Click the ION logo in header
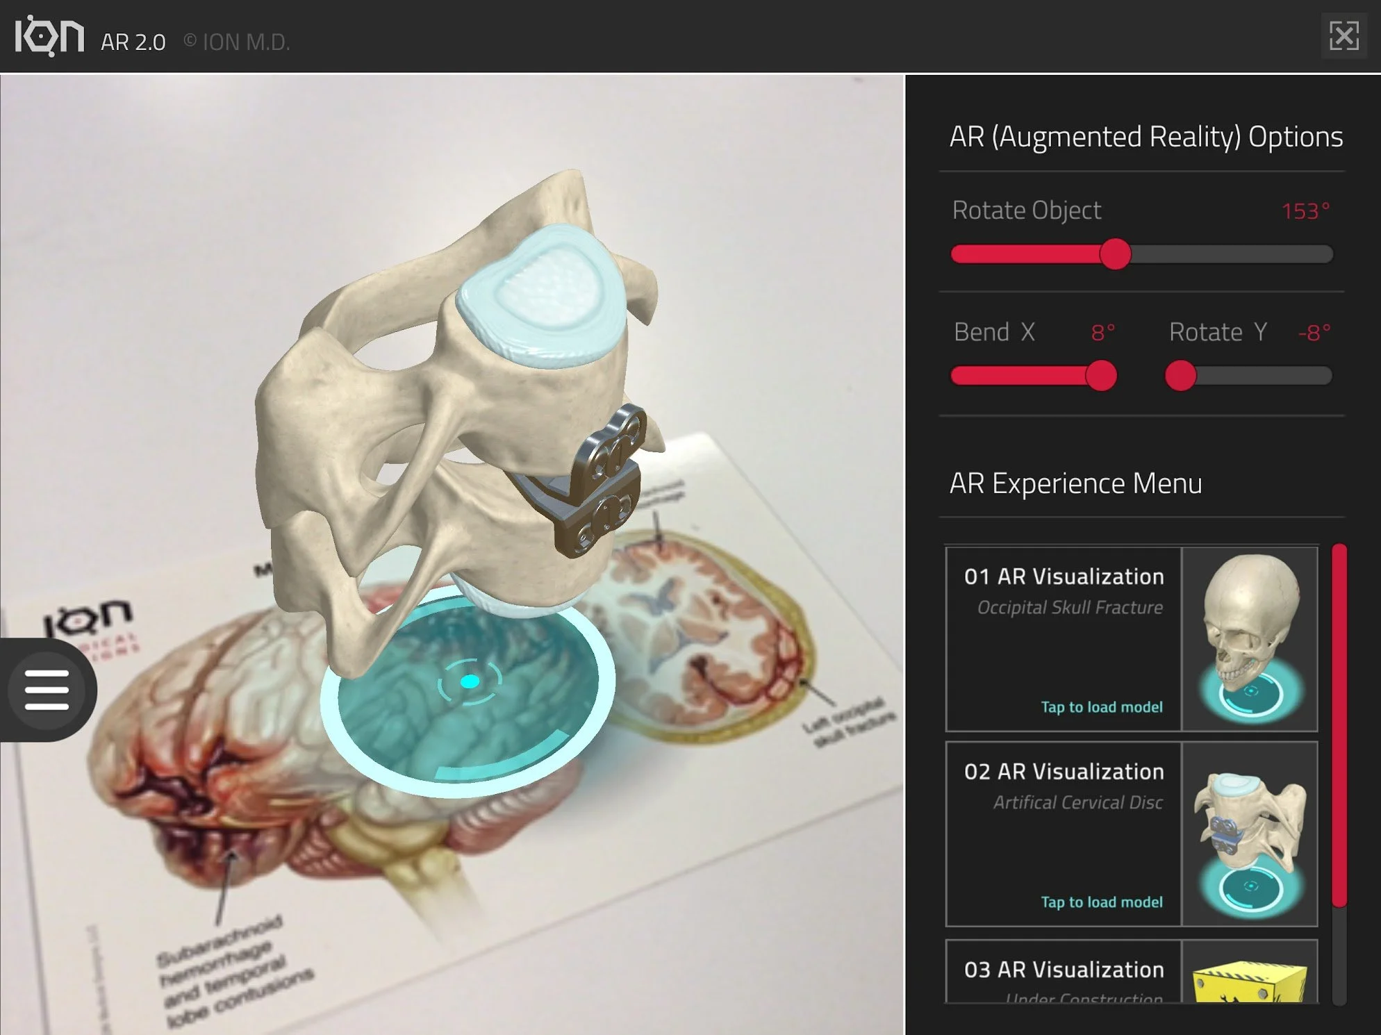 pyautogui.click(x=49, y=35)
